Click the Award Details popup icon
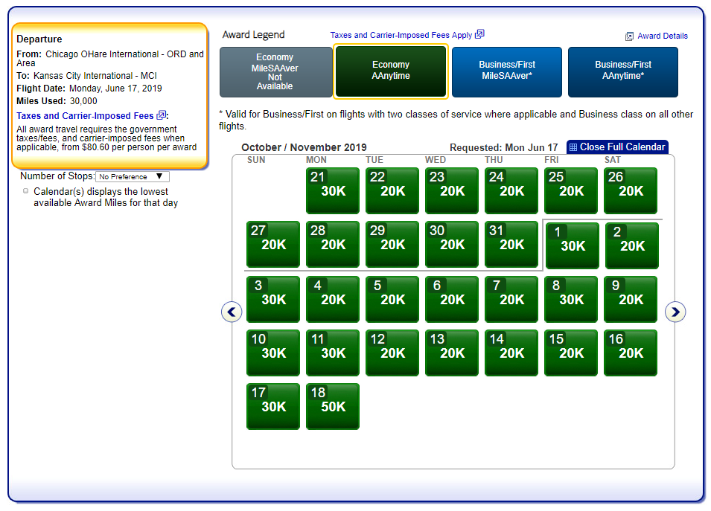 (x=629, y=36)
